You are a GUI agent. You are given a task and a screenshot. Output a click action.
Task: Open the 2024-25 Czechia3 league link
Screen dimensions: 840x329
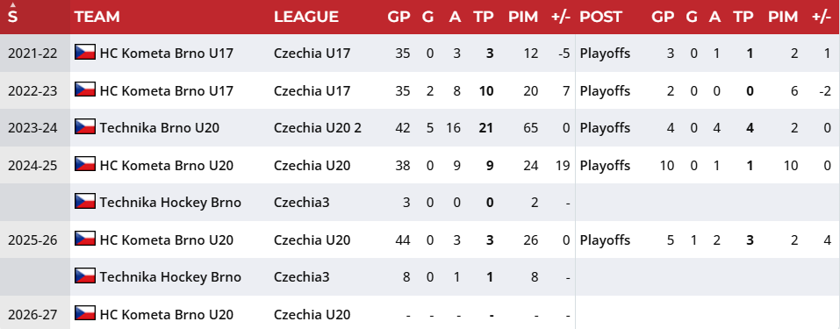302,202
